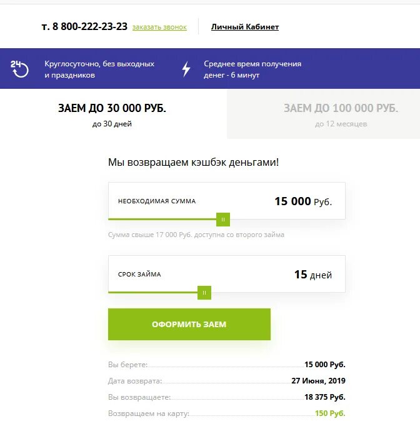Click the loan term slider handle
Viewport: 420px width, 426px height.
[x=204, y=293]
